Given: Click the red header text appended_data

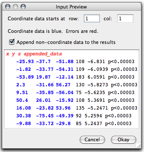Looking at the screenshot, I should tap(43, 54).
